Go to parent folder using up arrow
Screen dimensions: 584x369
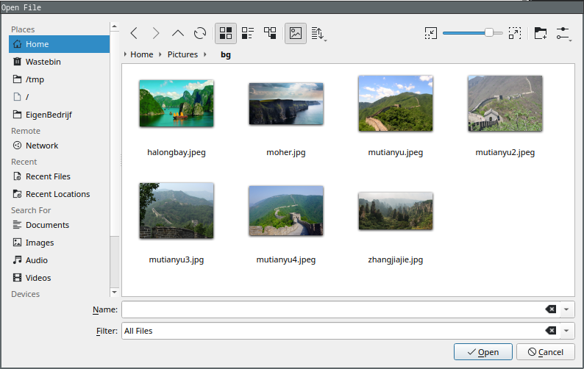coord(178,33)
